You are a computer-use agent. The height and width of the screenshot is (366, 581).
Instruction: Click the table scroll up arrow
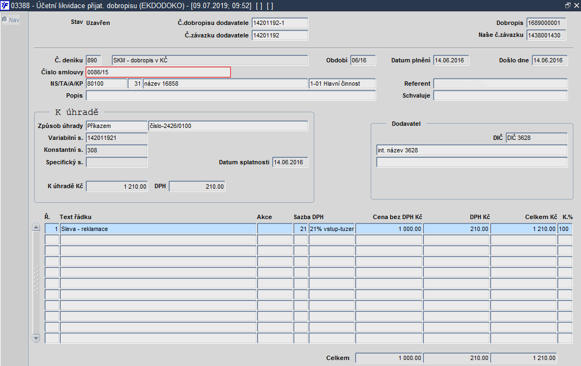(x=36, y=227)
